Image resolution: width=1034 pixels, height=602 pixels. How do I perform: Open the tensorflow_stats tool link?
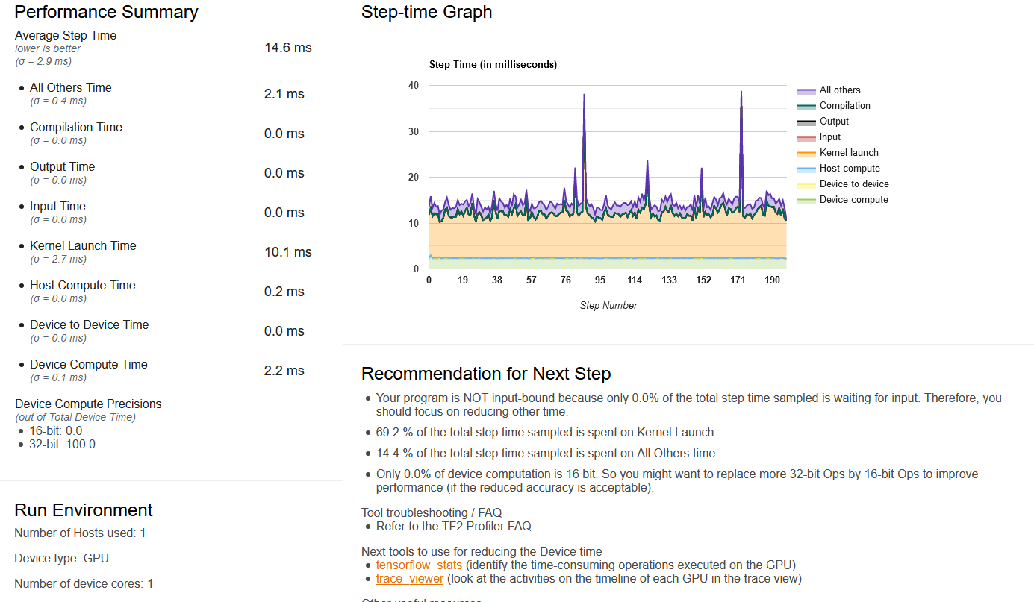tap(419, 565)
